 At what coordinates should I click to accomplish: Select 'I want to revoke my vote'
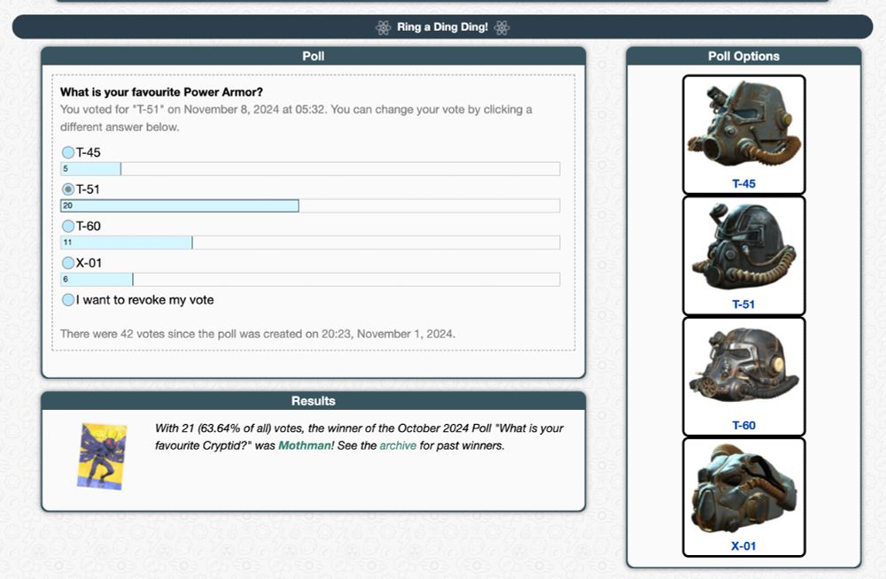pos(68,300)
